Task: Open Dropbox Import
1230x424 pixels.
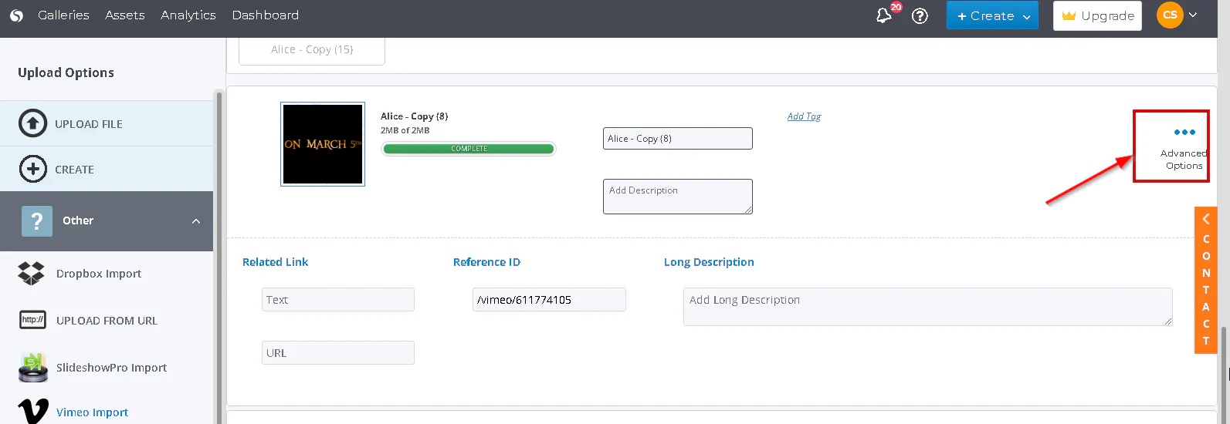Action: point(98,274)
